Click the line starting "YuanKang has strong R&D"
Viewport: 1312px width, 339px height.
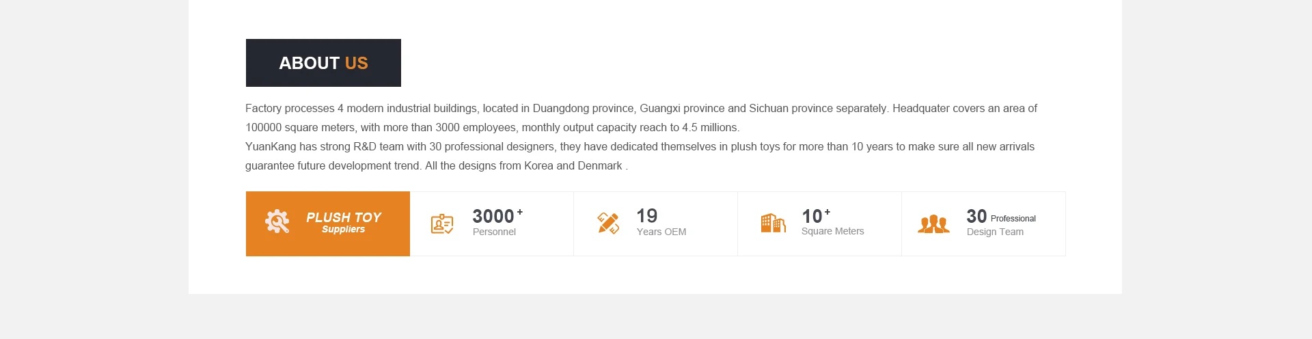tap(640, 147)
